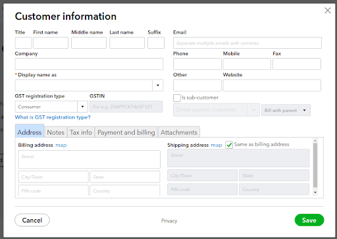
Task: Close the Customer information dialog
Action: (328, 11)
